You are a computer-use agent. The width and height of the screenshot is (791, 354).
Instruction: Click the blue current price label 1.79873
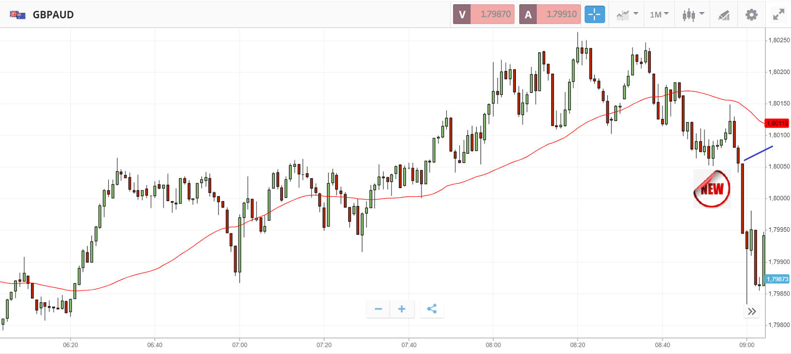click(x=777, y=279)
